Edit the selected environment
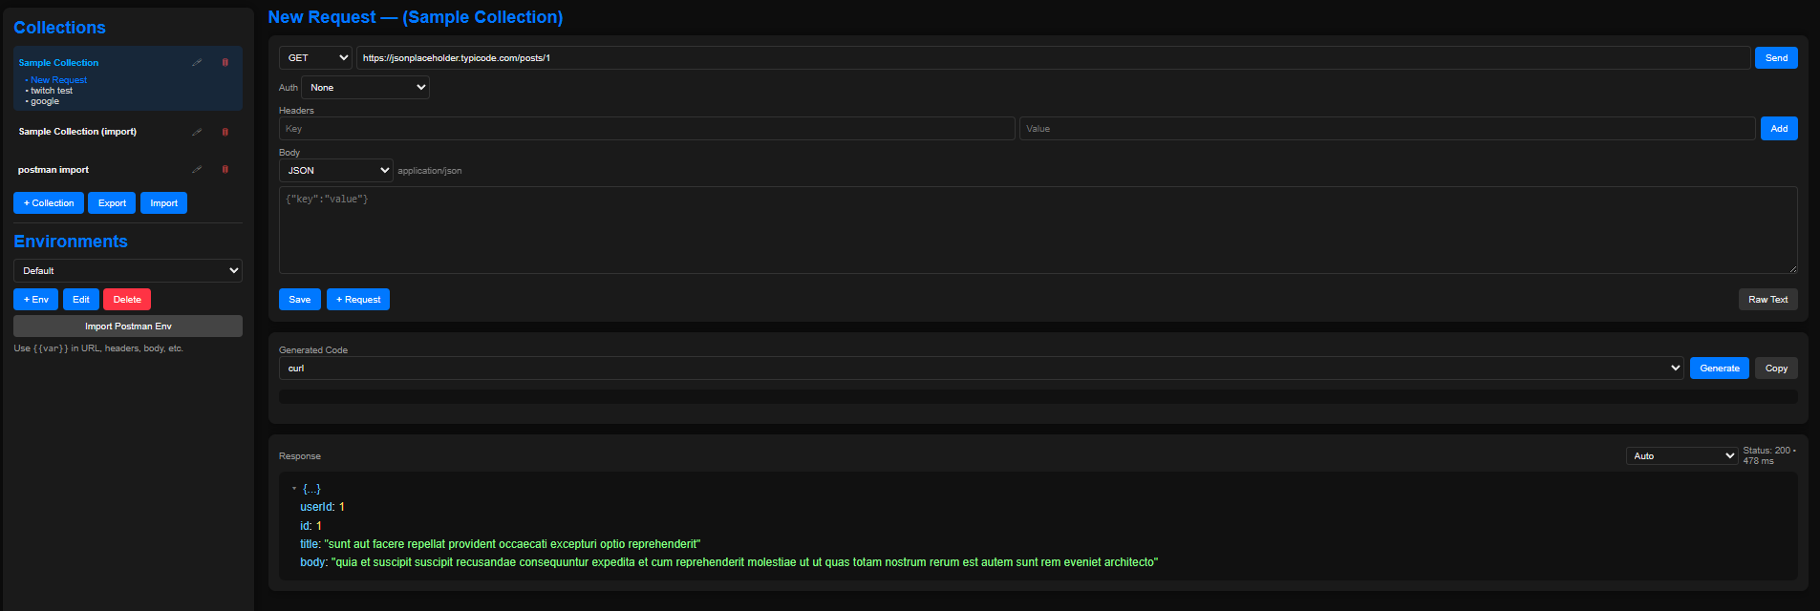 (x=81, y=300)
